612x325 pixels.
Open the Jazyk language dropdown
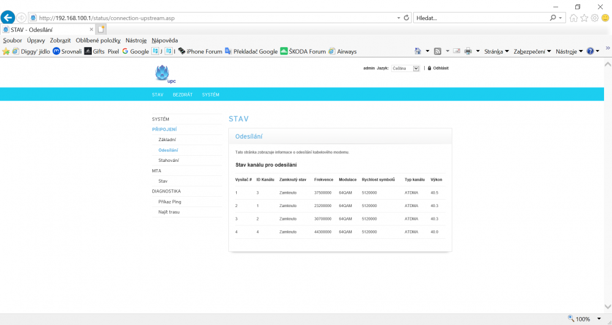(x=406, y=68)
